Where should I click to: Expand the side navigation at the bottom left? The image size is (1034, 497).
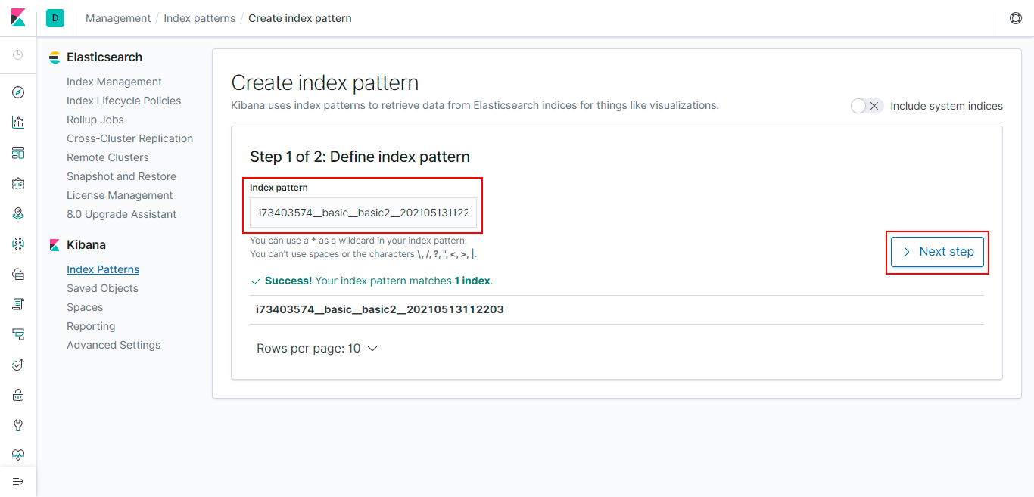tap(18, 482)
